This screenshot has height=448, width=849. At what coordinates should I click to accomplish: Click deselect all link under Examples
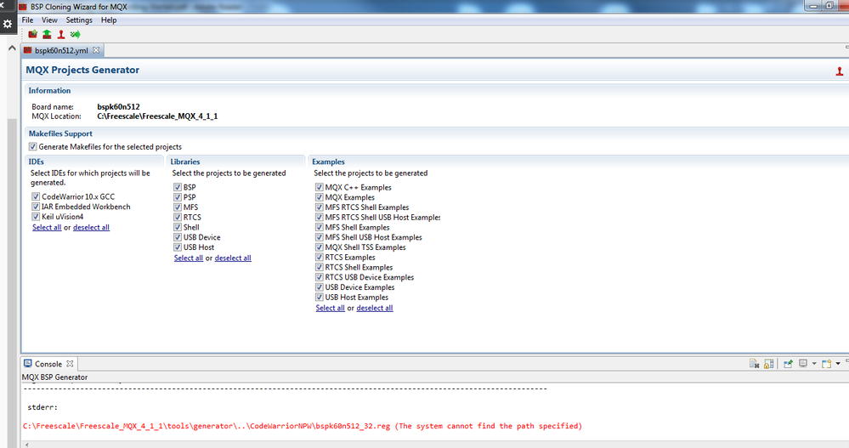[x=375, y=308]
